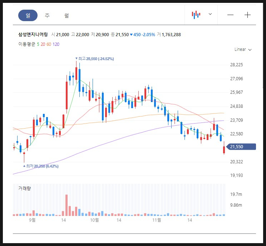Click the 24,838 price axis label

point(236,106)
